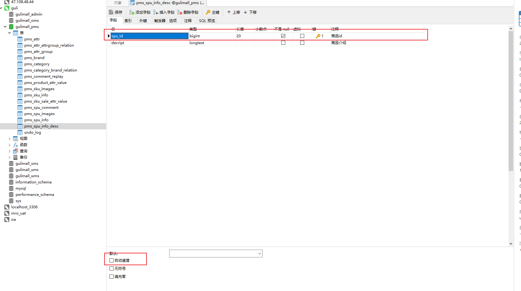Screen dimensions: 521x291
Task: Enable the 自动递增 checkbox
Action: point(112,261)
